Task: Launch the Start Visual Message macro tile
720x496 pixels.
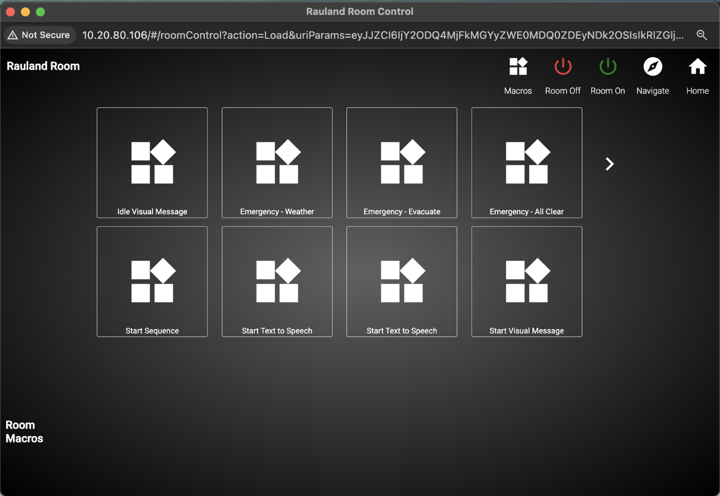Action: point(527,282)
